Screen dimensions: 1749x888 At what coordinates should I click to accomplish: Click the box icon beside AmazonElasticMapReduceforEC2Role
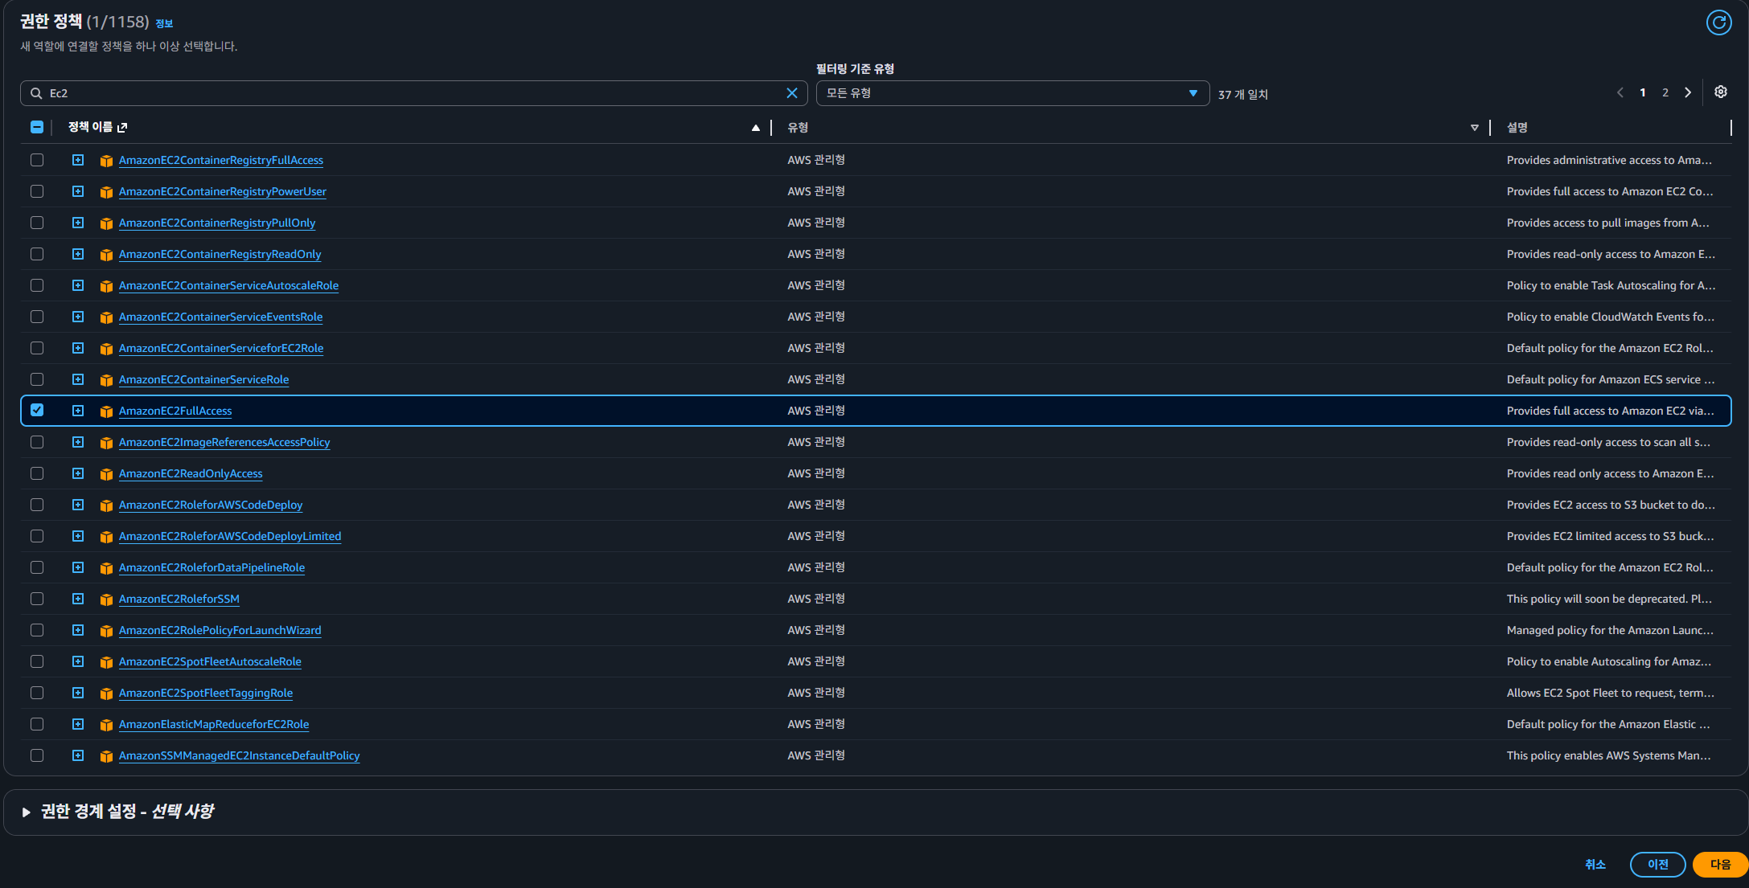click(x=106, y=725)
